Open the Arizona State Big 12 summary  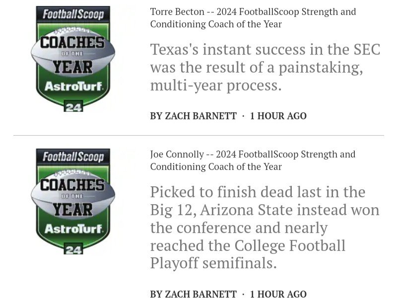[265, 228]
